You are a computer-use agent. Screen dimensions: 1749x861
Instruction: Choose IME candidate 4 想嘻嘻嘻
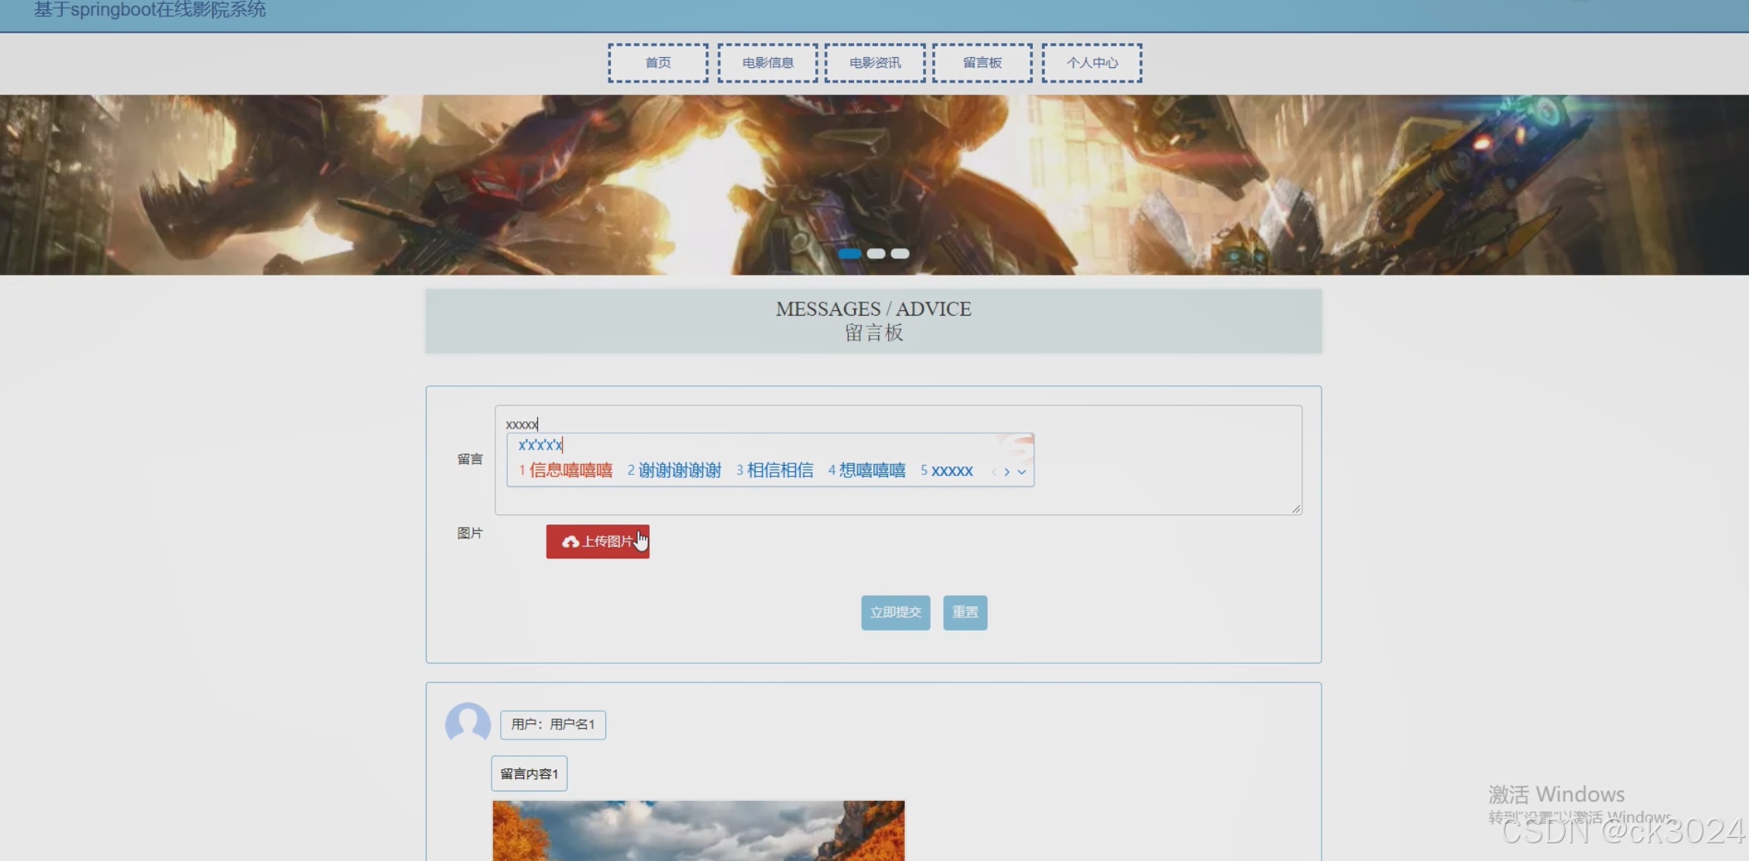tap(866, 470)
